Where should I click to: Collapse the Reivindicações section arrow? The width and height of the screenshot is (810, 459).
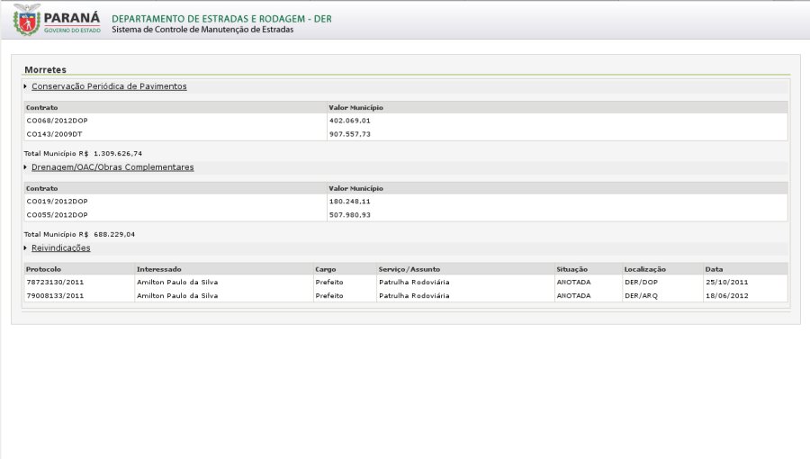[25, 248]
